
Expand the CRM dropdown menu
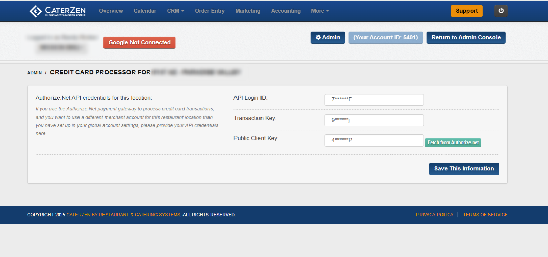pos(176,11)
